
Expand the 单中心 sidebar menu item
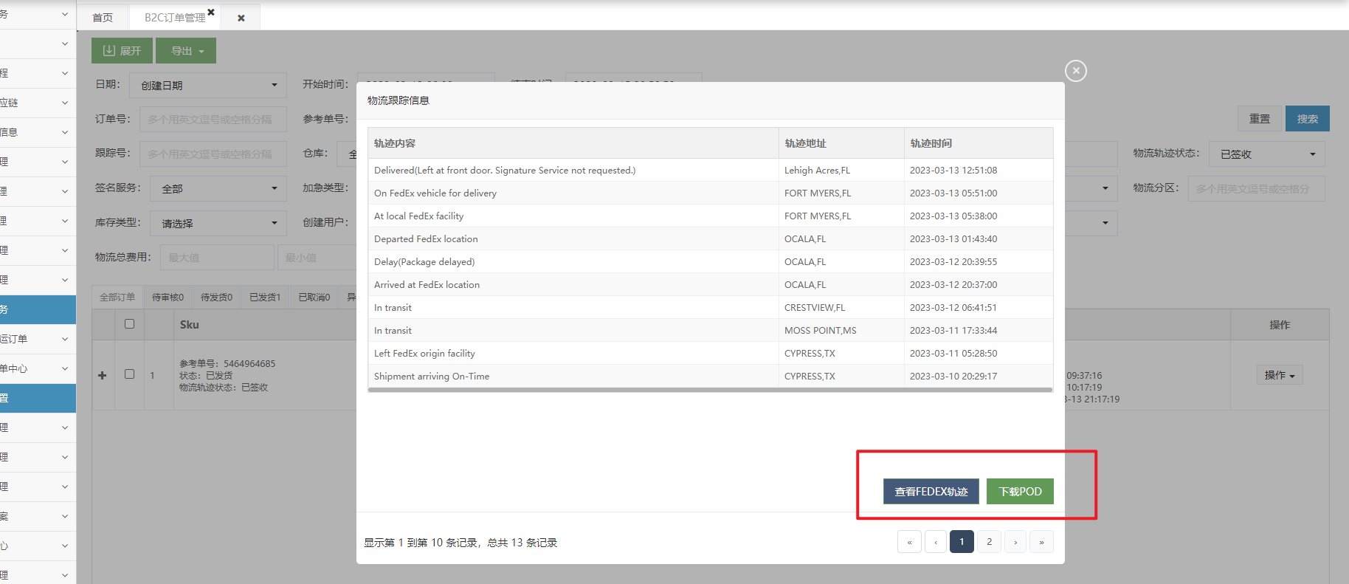point(37,368)
